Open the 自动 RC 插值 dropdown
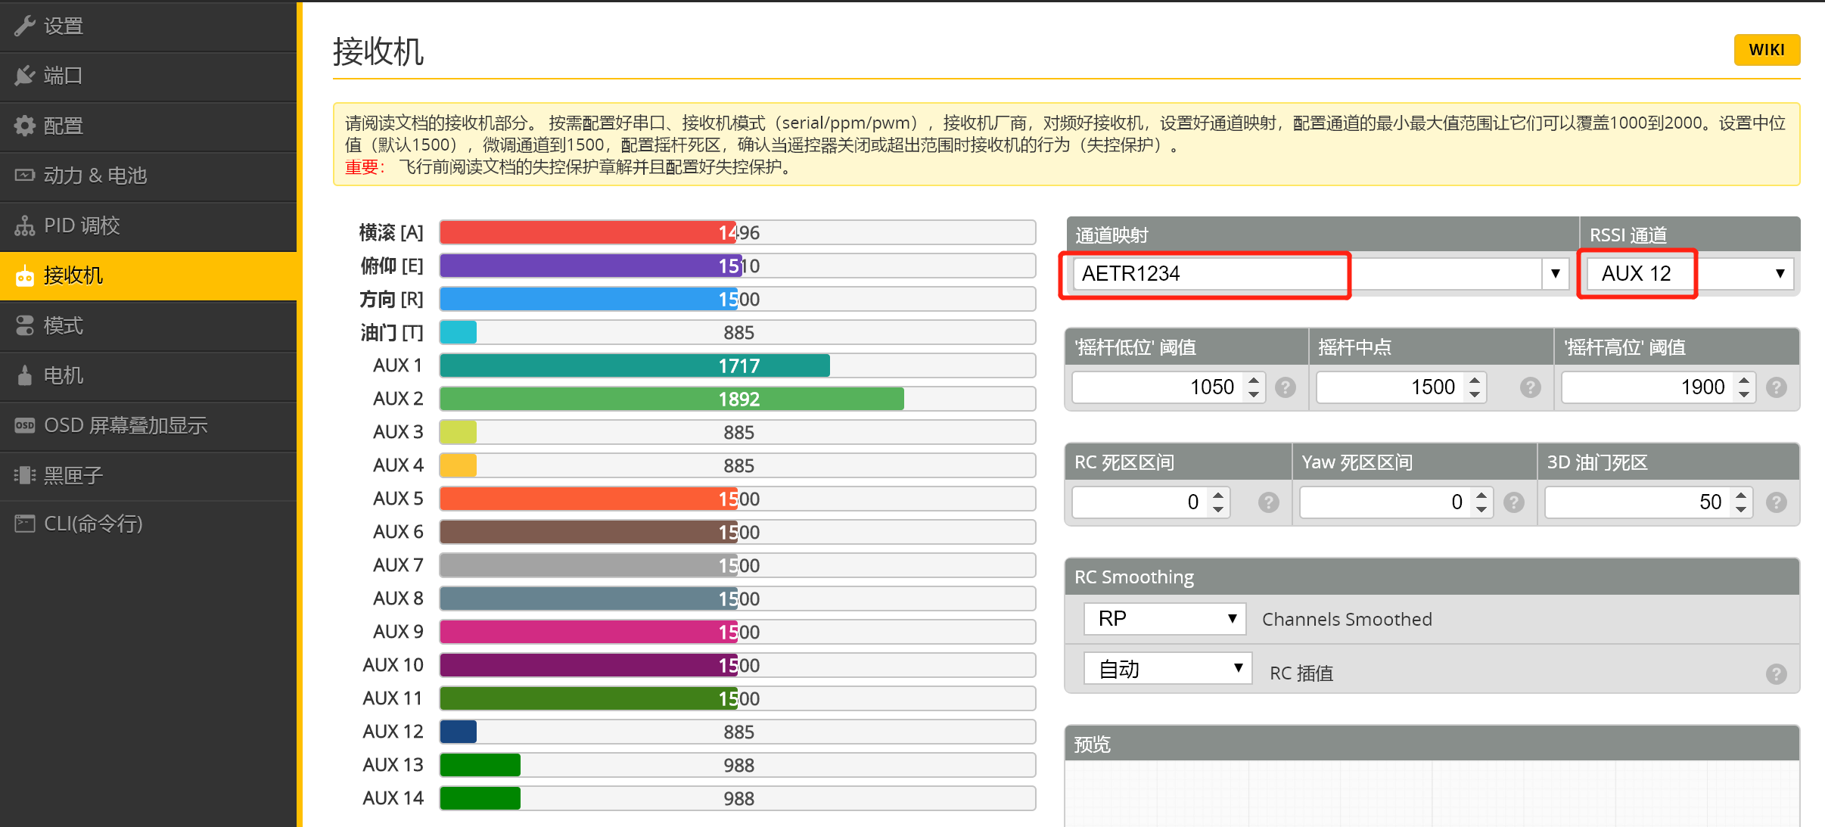Image resolution: width=1825 pixels, height=827 pixels. click(x=1168, y=668)
